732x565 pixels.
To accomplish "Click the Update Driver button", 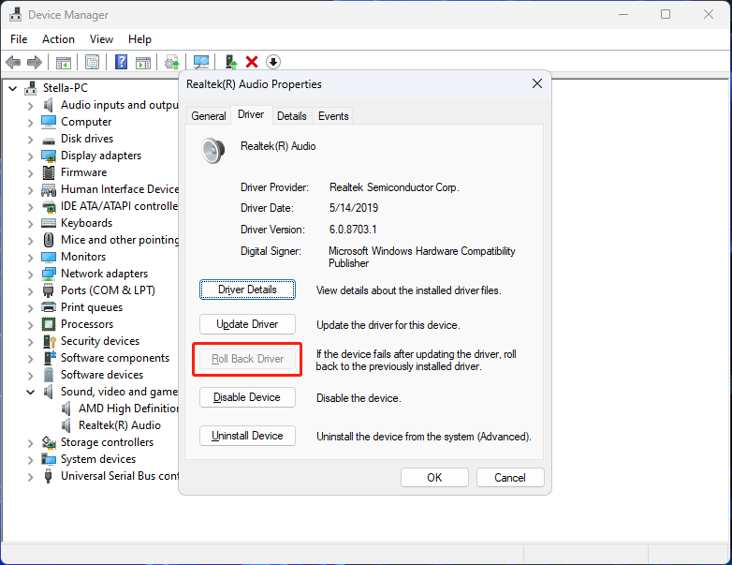I will [x=247, y=324].
